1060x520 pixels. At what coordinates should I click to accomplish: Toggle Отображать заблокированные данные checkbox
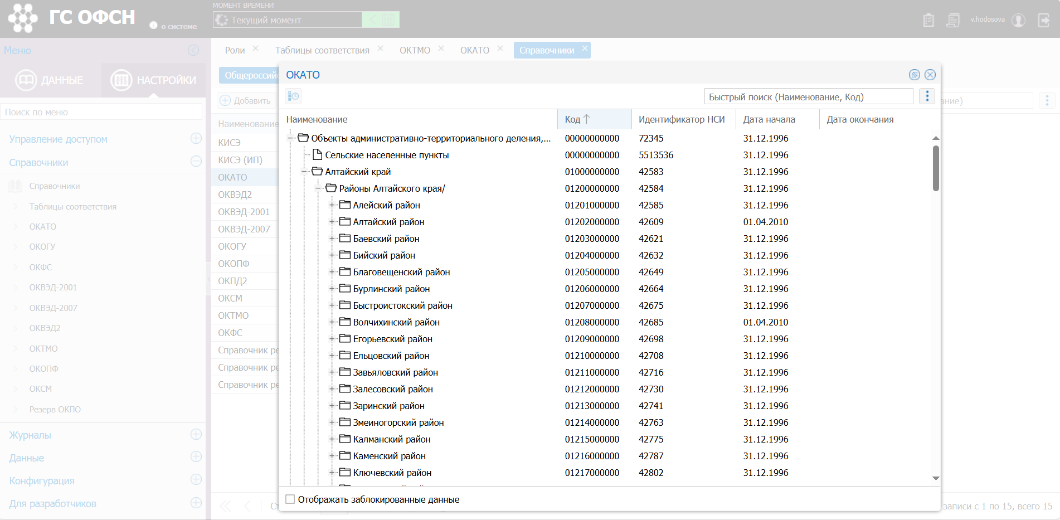coord(290,499)
